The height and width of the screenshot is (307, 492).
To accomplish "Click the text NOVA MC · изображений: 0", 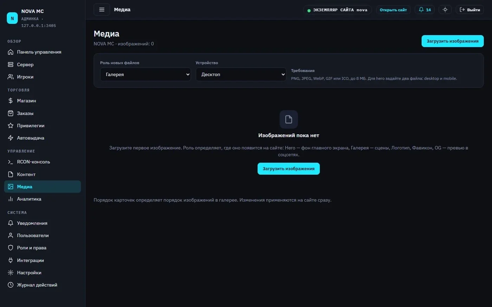I will [x=124, y=44].
